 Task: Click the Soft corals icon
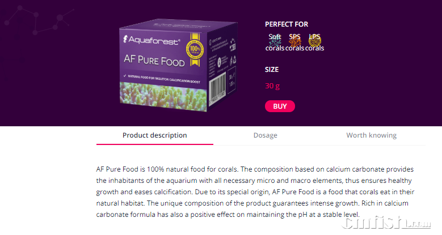(x=275, y=41)
